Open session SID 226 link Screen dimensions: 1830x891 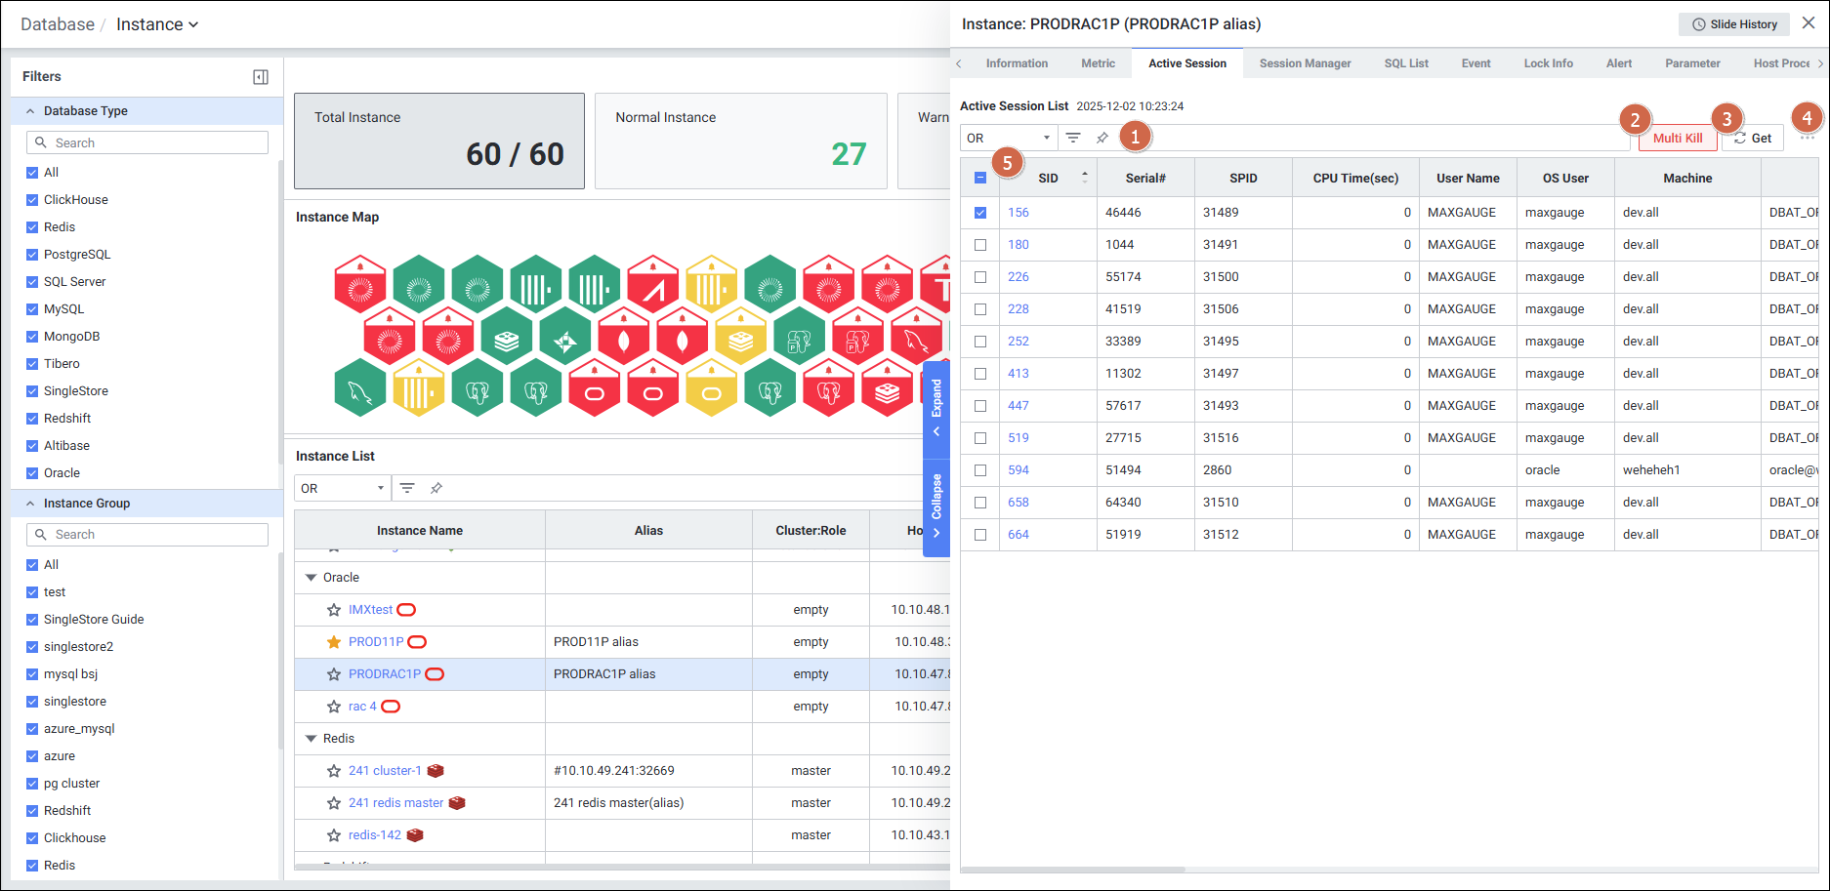tap(1019, 277)
